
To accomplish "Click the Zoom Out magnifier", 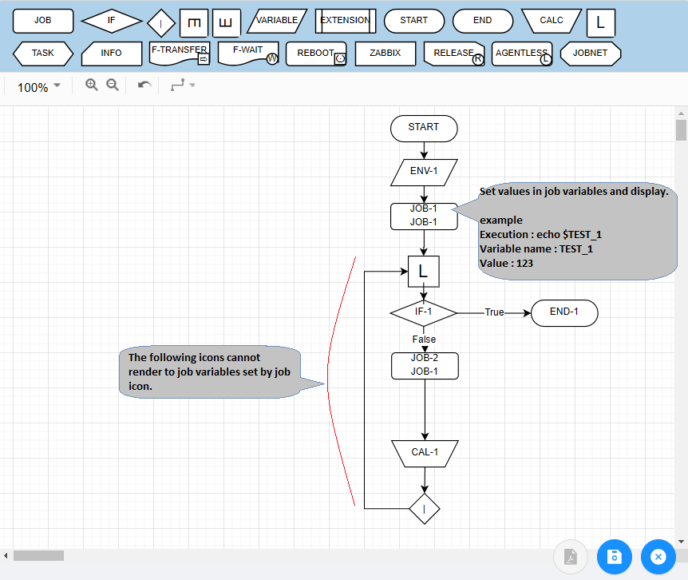I will [112, 84].
